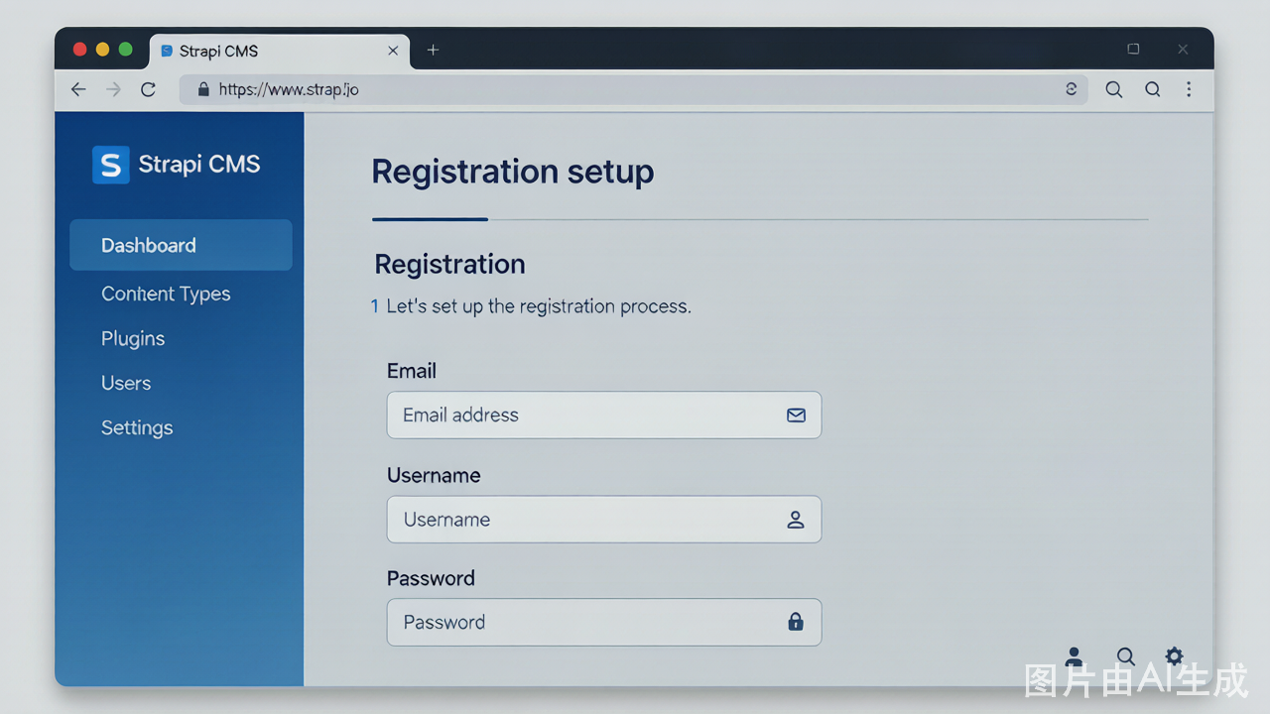Open Settings in the sidebar menu

[137, 427]
